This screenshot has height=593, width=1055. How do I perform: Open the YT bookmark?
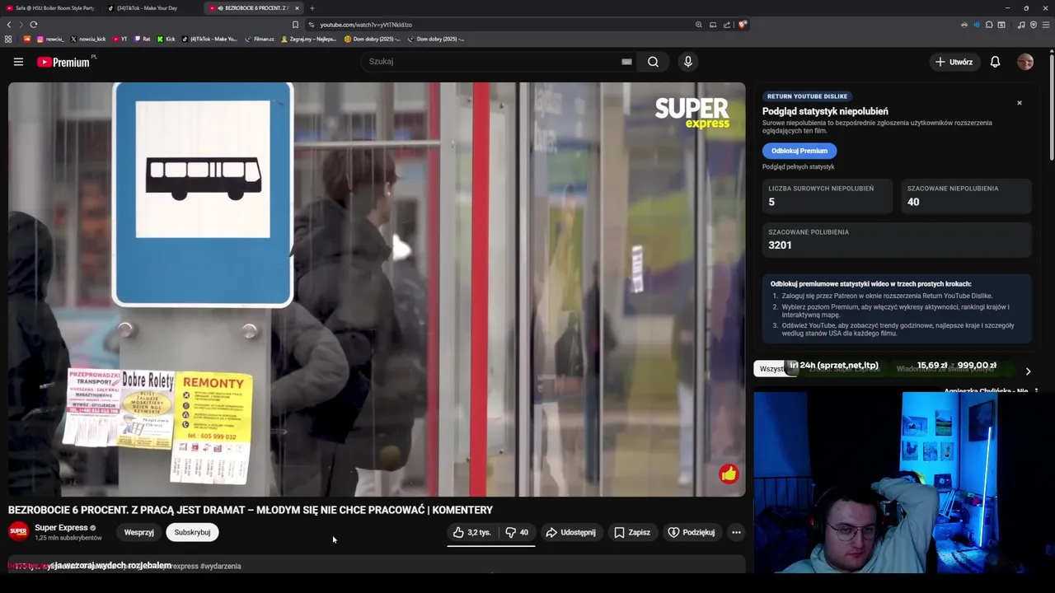coord(120,39)
